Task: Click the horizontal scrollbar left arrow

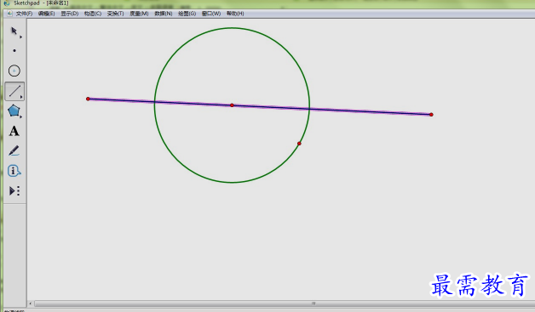Action: [x=31, y=303]
